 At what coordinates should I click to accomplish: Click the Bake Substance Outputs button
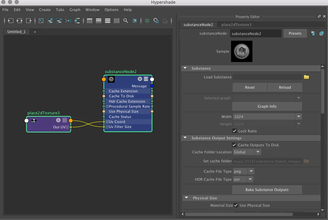point(267,190)
